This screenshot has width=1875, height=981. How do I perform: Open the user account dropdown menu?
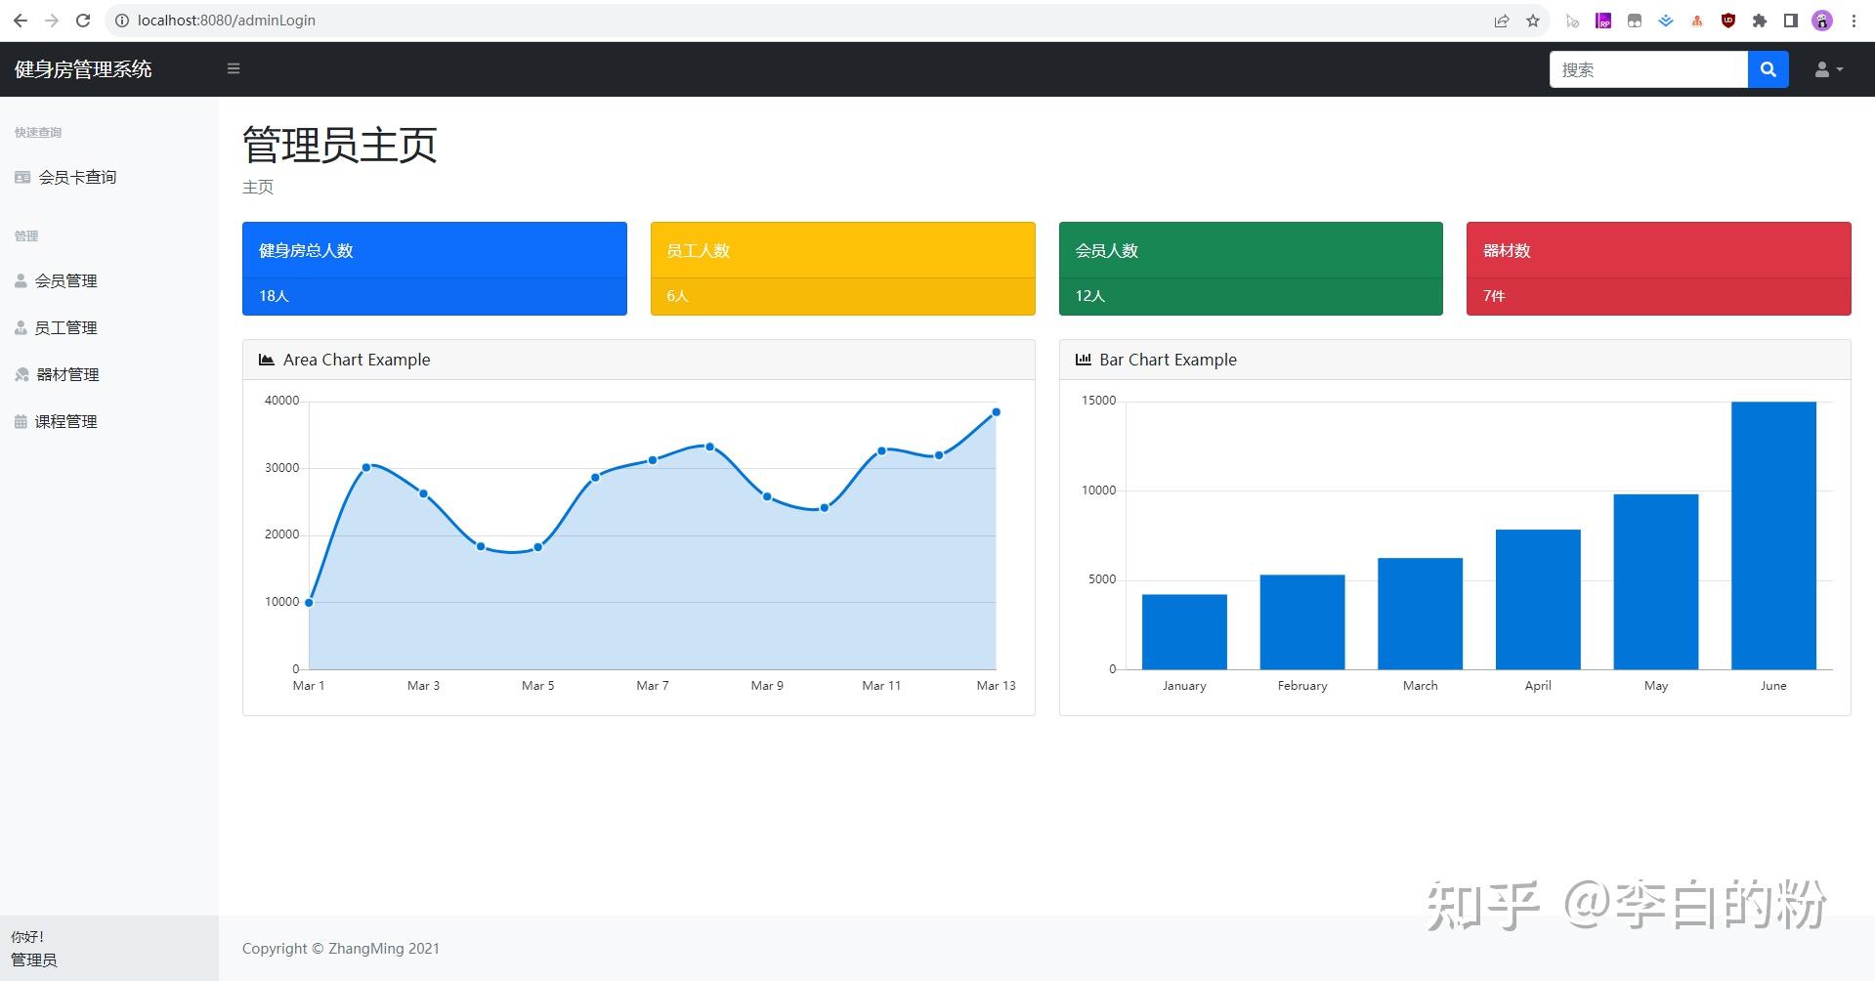pyautogui.click(x=1829, y=69)
